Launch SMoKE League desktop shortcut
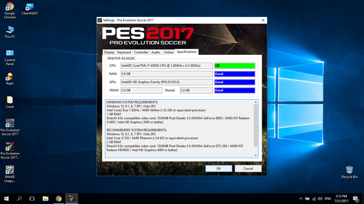This screenshot has height=204, width=364. pyautogui.click(x=10, y=174)
